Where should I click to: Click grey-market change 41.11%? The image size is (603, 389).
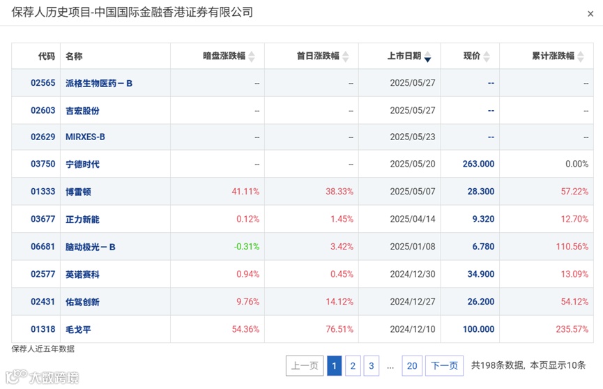click(245, 192)
